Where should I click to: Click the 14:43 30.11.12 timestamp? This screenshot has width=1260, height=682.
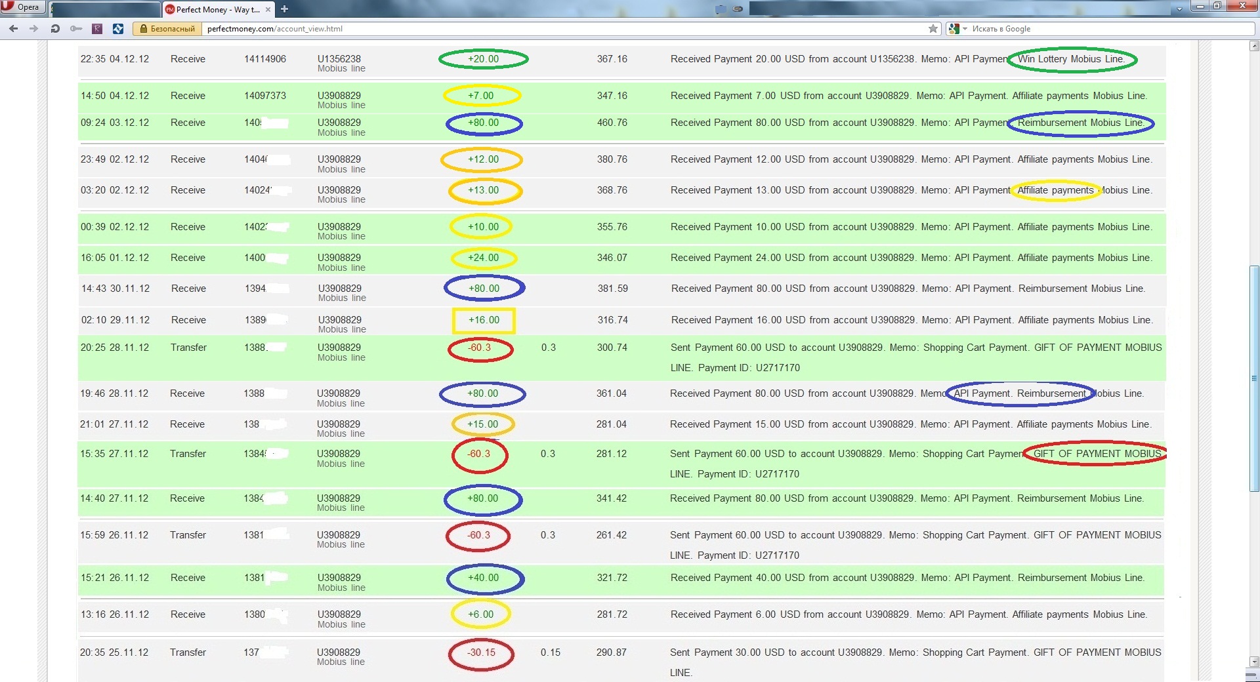115,289
